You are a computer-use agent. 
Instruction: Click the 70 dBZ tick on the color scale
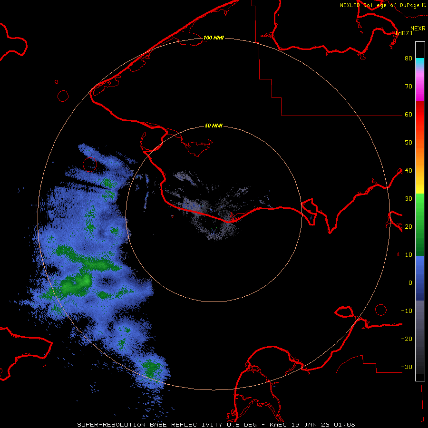click(409, 86)
